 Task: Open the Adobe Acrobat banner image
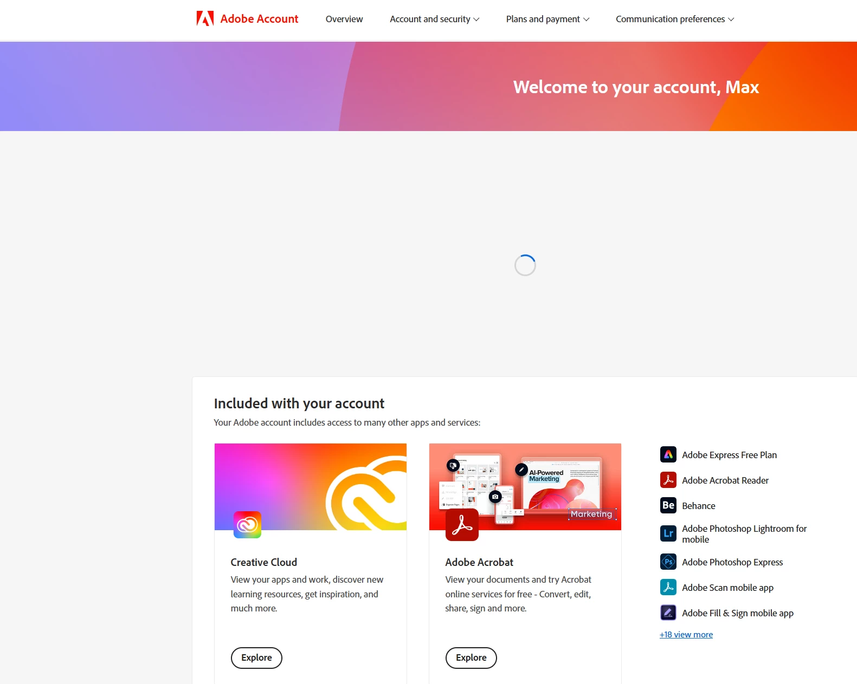tap(525, 486)
